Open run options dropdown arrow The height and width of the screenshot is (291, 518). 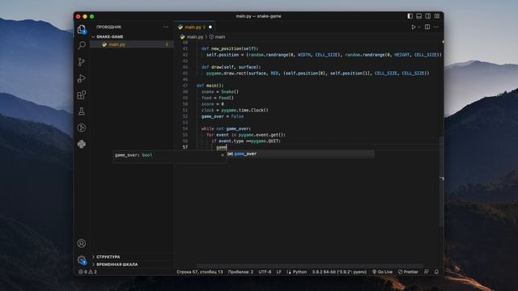pyautogui.click(x=419, y=27)
